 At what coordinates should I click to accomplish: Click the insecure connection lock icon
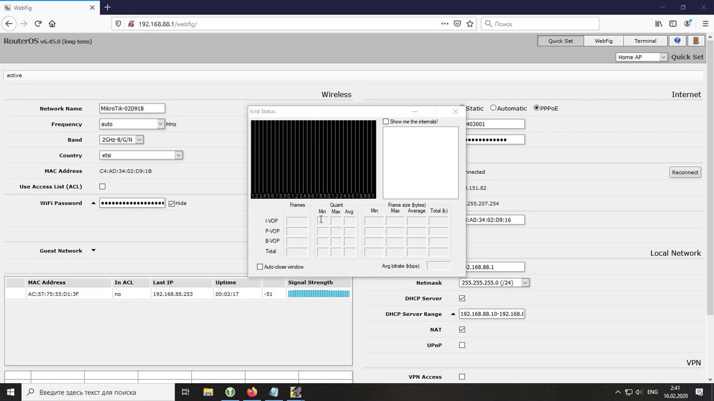click(131, 24)
